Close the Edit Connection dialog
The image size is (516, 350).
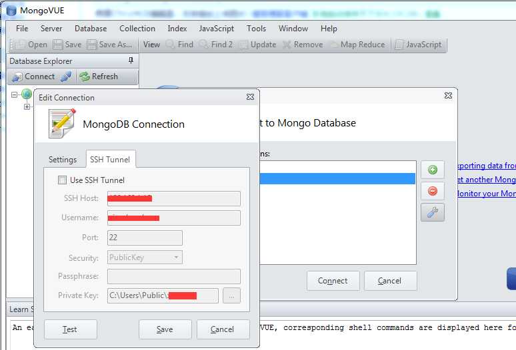(x=250, y=97)
